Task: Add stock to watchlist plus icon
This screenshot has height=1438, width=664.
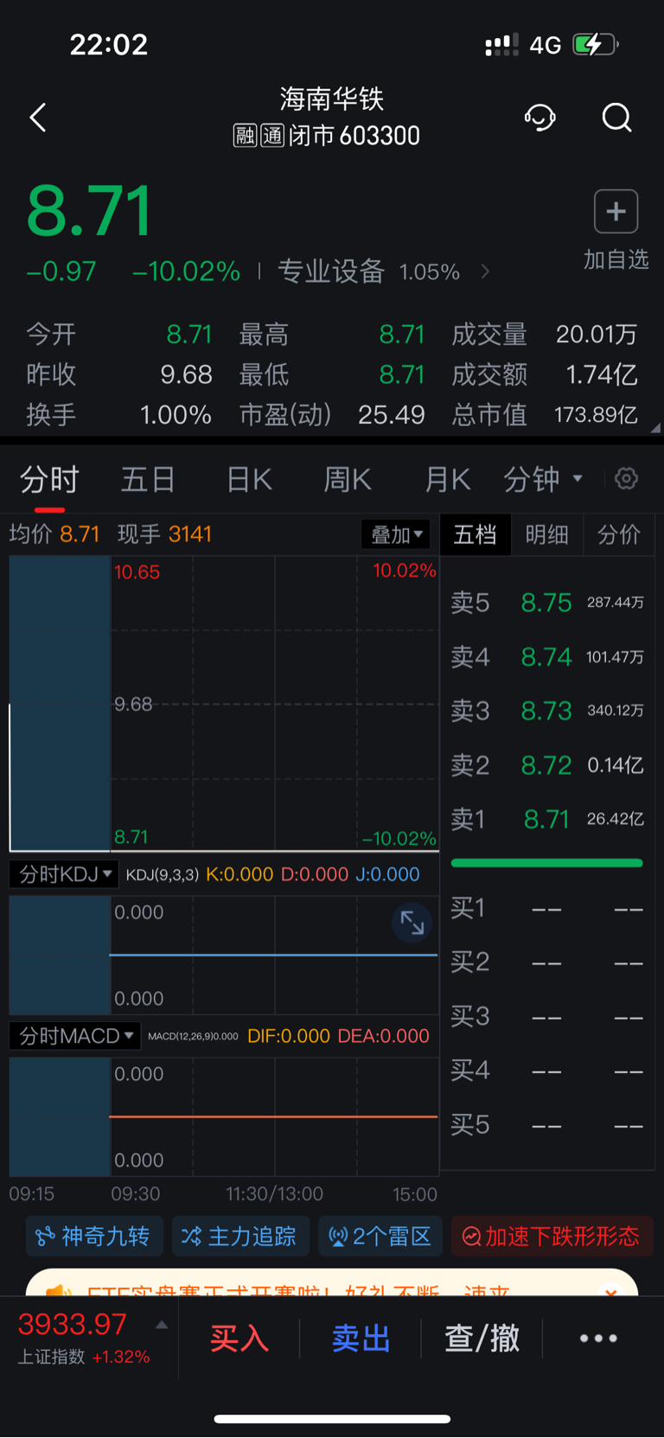Action: coord(616,212)
